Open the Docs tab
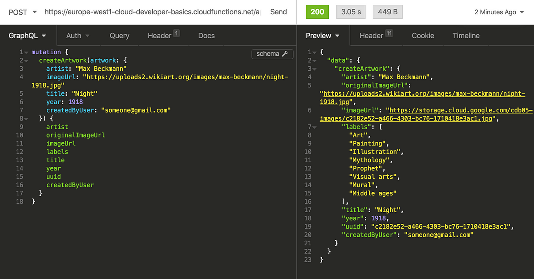Image resolution: width=534 pixels, height=279 pixels. coord(206,36)
